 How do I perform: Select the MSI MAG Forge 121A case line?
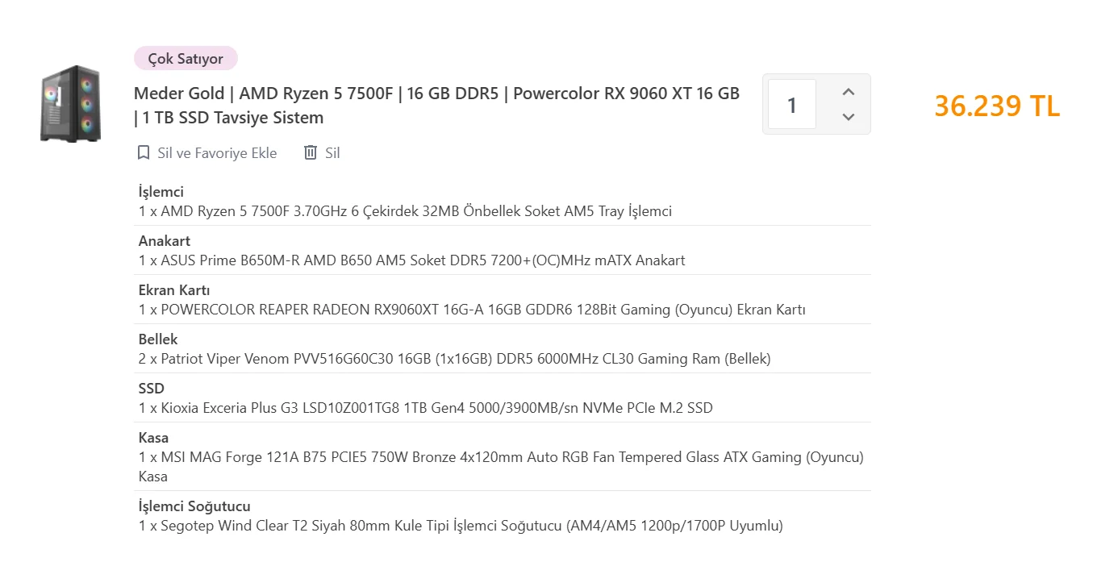[x=500, y=457]
